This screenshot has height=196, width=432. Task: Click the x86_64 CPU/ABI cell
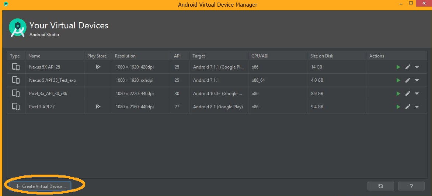278,80
